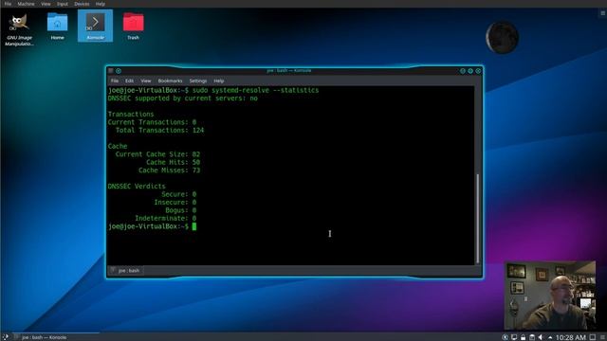Click the moon widget on the desktop

pos(502,37)
